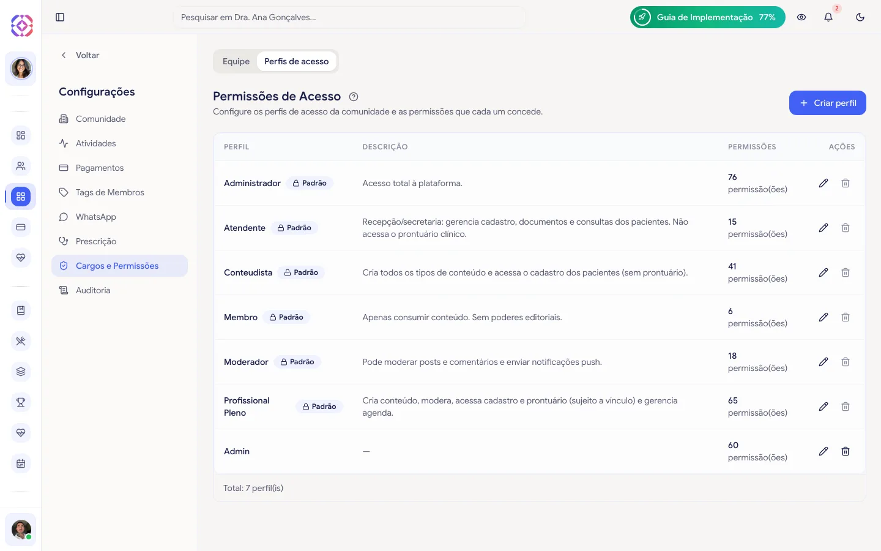The height and width of the screenshot is (551, 881).
Task: Open user profile avatar at bottom left
Action: (21, 530)
